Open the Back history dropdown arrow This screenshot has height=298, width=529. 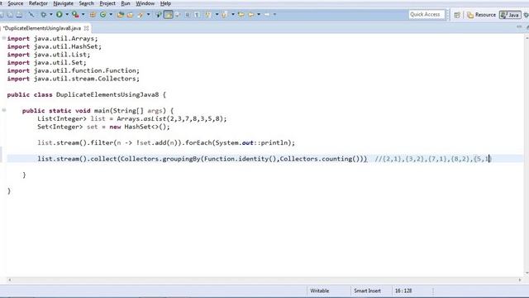259,15
